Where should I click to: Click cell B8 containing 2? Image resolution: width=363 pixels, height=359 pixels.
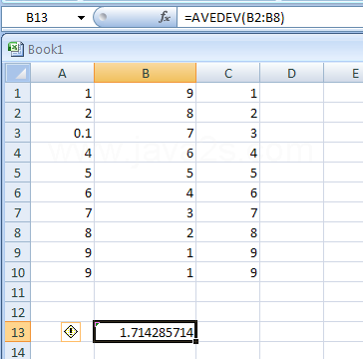[146, 232]
